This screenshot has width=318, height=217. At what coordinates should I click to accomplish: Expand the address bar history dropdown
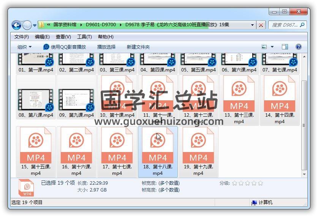click(253, 25)
